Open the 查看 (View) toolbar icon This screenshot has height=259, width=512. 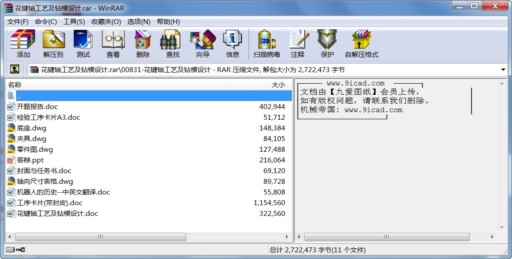point(113,44)
